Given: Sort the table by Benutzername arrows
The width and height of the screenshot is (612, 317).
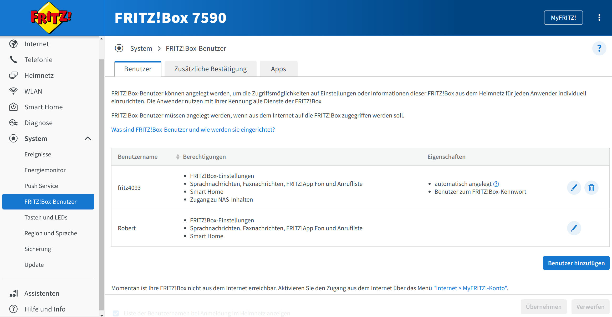Looking at the screenshot, I should point(178,157).
